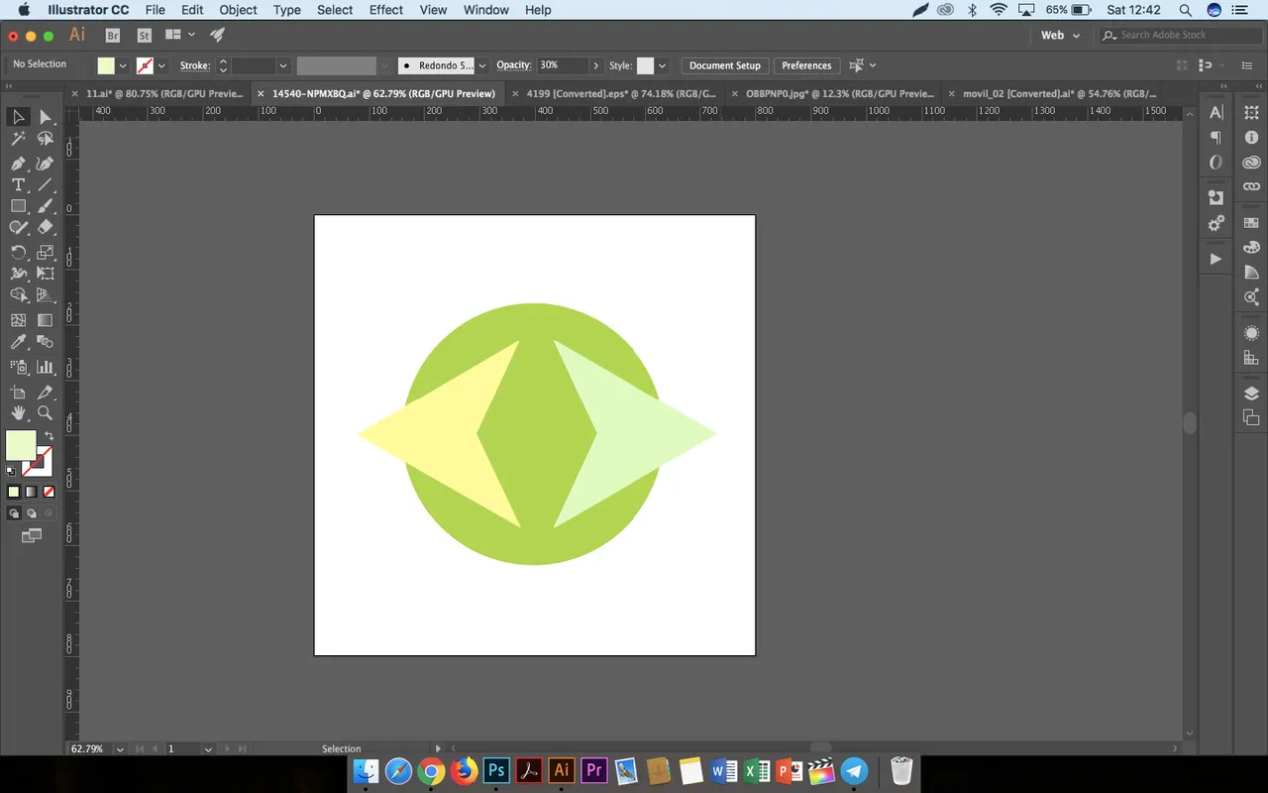Select the Eyedropper tool
The height and width of the screenshot is (793, 1268).
[x=18, y=342]
